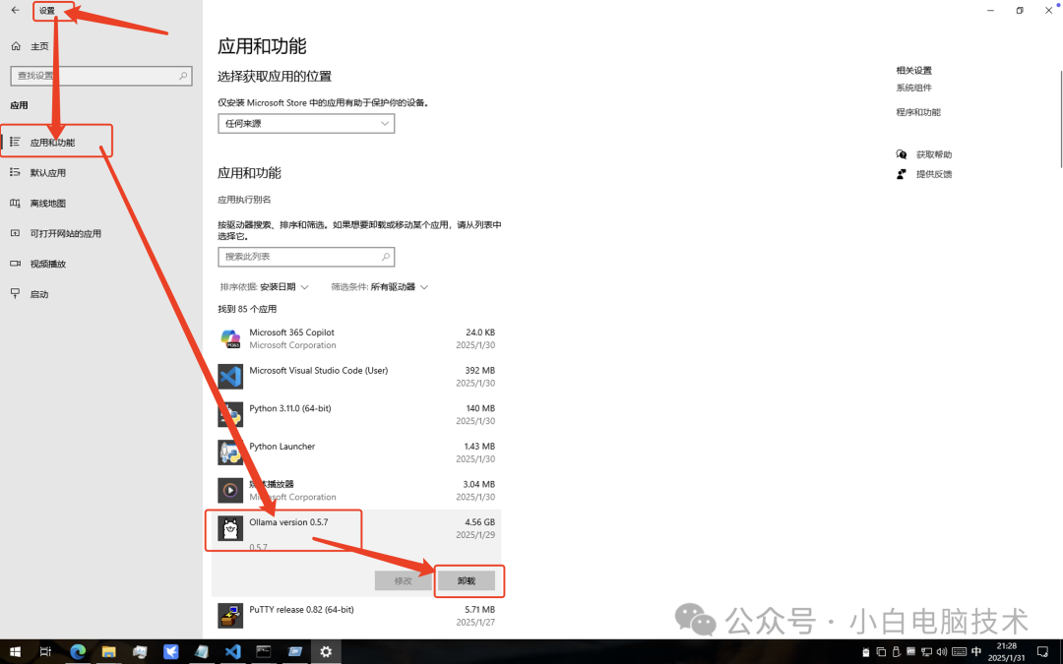1063x664 pixels.
Task: Click the volume speaker tray icon
Action: pyautogui.click(x=942, y=652)
